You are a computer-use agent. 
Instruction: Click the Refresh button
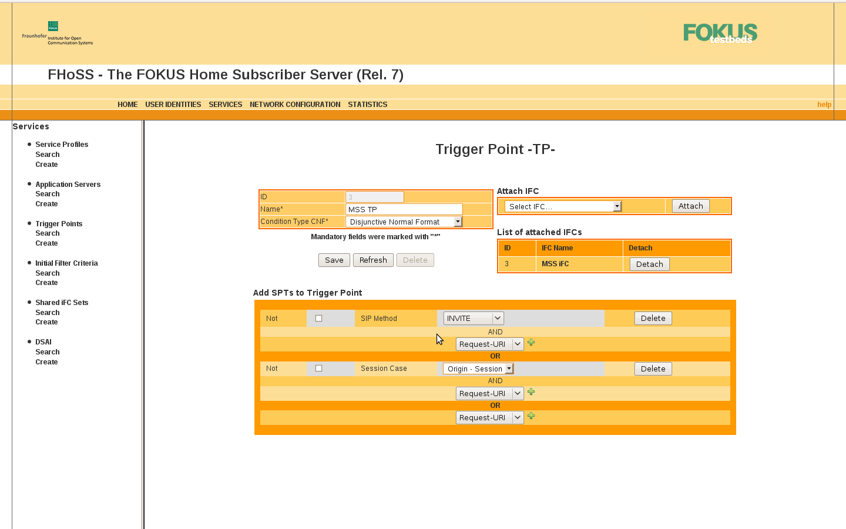373,260
